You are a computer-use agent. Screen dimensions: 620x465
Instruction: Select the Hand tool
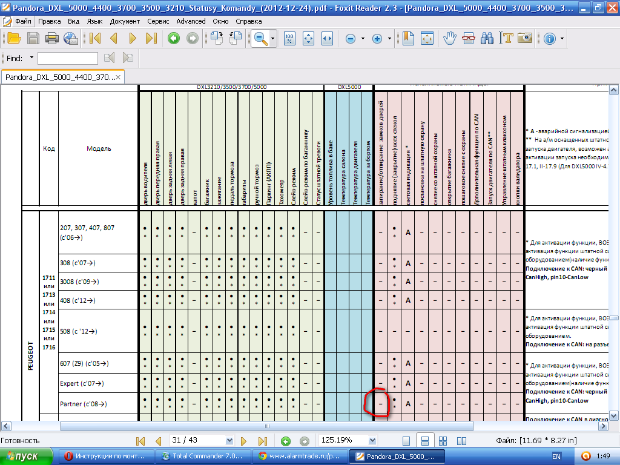(x=450, y=38)
